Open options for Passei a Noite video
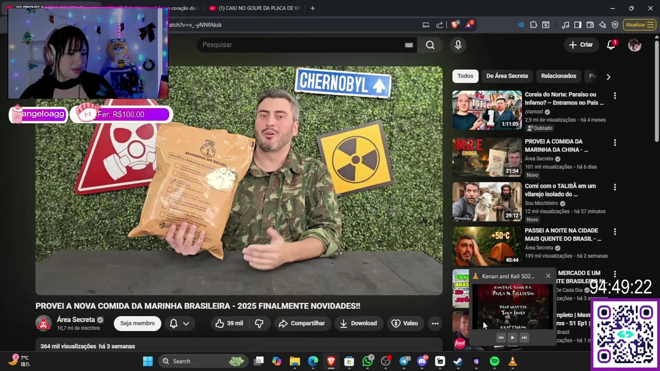 tap(615, 231)
